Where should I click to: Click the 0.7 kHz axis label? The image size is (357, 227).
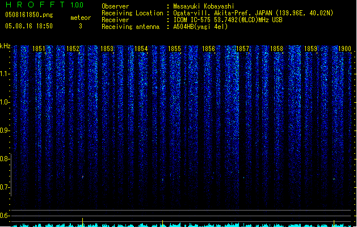click(5, 187)
